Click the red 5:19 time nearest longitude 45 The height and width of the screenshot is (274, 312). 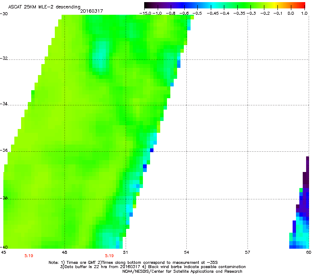(x=29, y=256)
